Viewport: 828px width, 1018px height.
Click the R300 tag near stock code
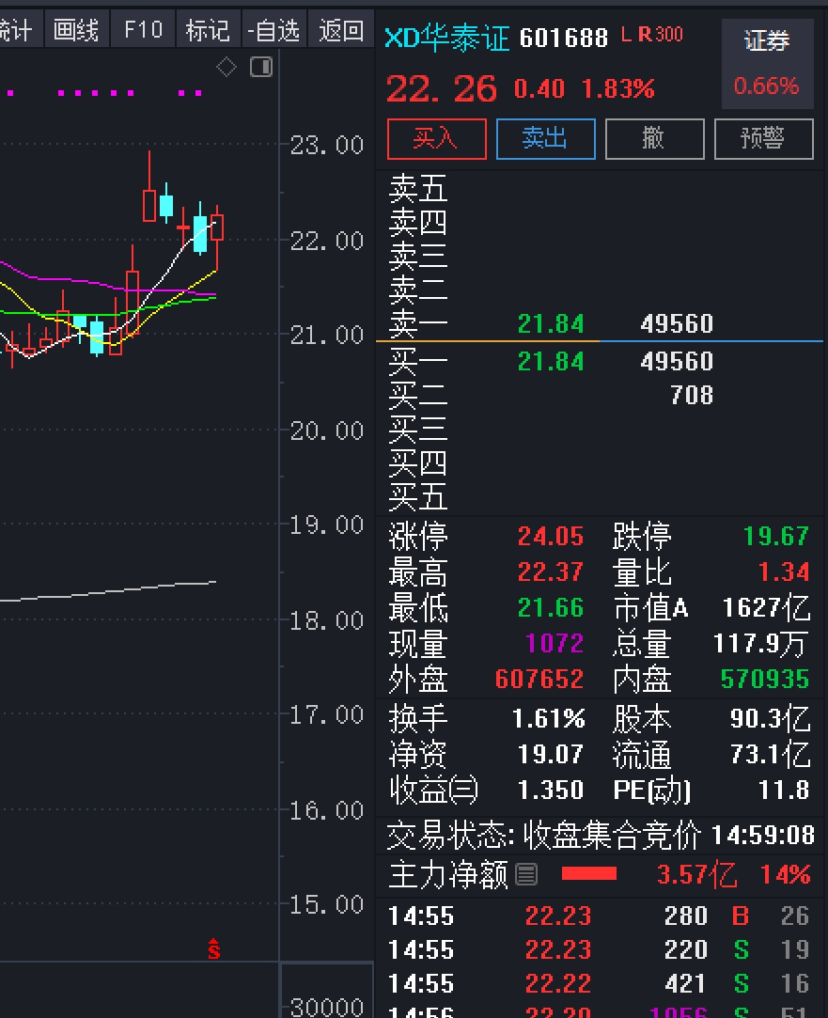tap(661, 35)
